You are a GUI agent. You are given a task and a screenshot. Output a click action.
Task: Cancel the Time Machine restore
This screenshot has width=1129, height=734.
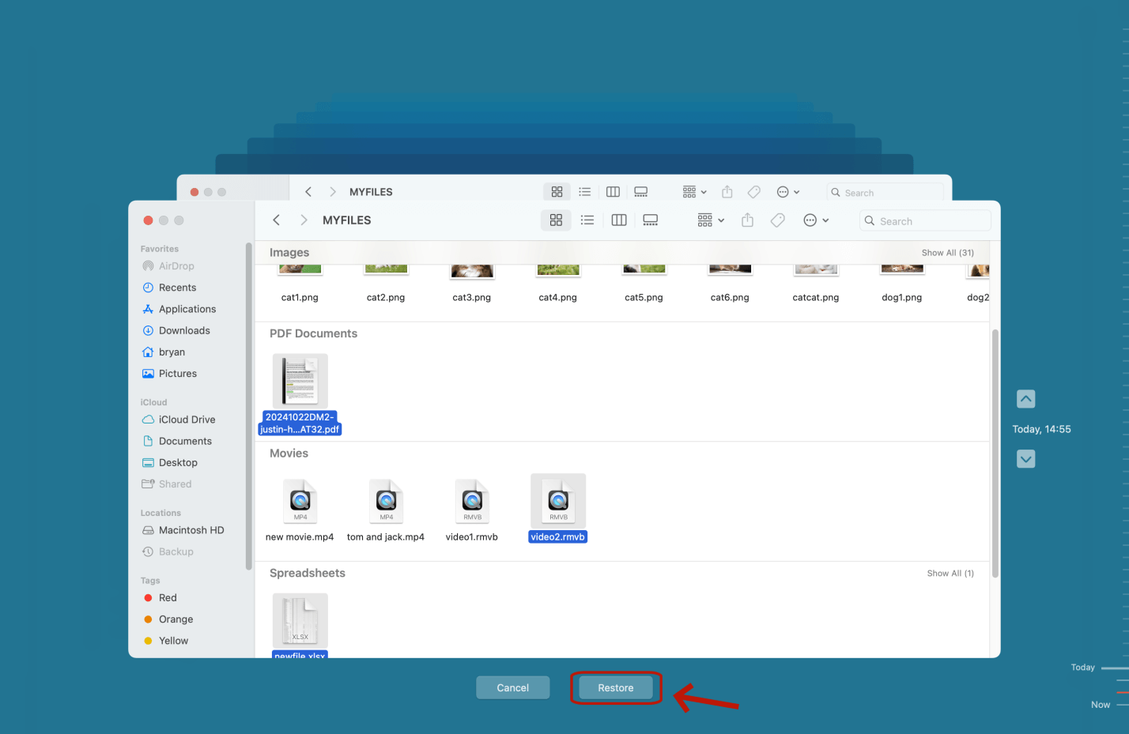512,687
